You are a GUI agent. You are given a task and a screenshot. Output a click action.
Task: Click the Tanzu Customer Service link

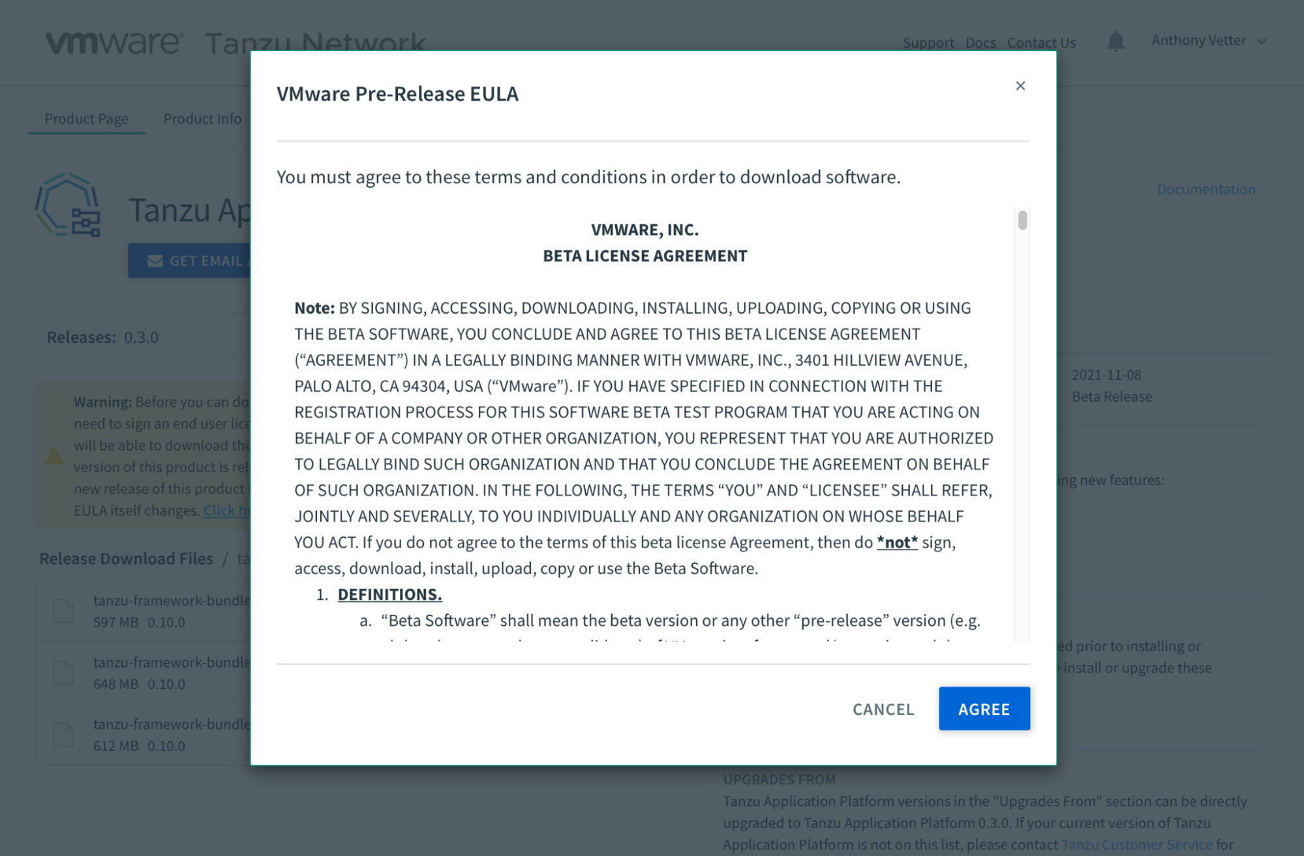1137,845
